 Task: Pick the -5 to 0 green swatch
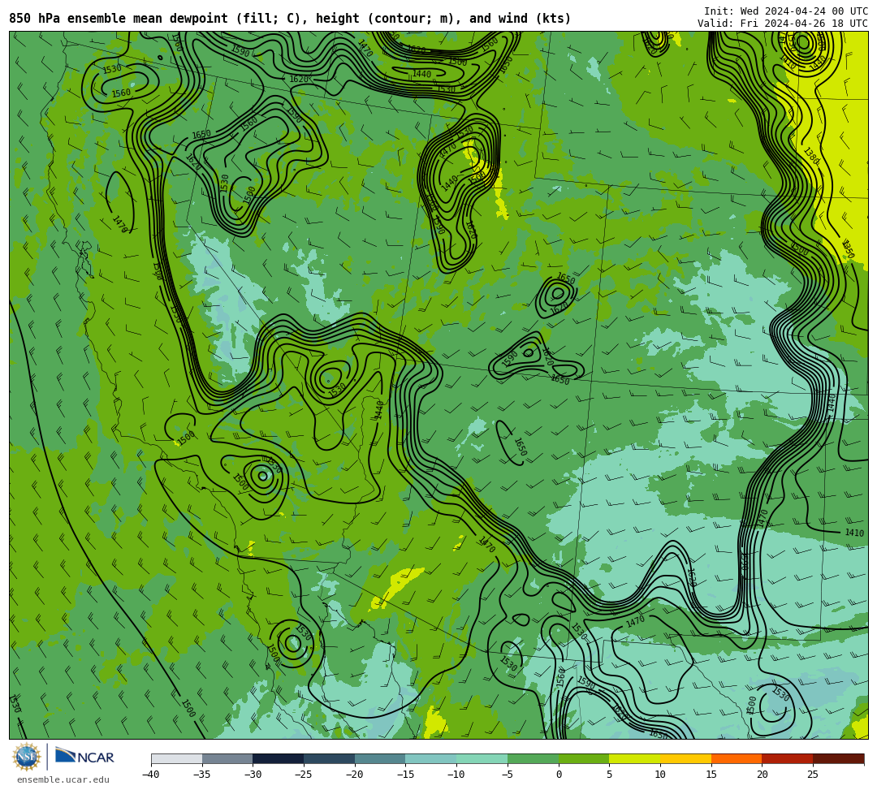[533, 758]
